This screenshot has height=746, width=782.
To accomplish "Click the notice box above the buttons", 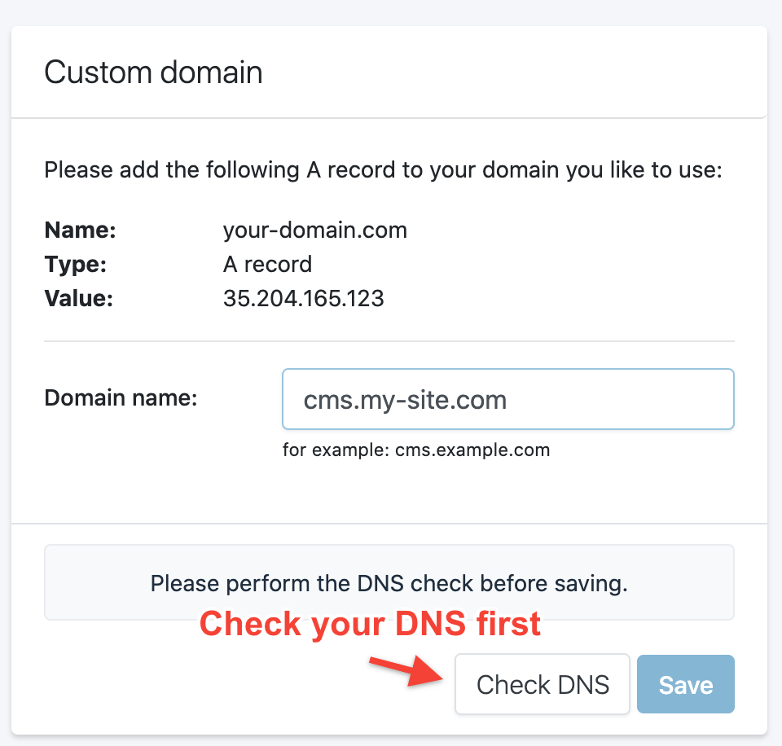I will (x=389, y=582).
